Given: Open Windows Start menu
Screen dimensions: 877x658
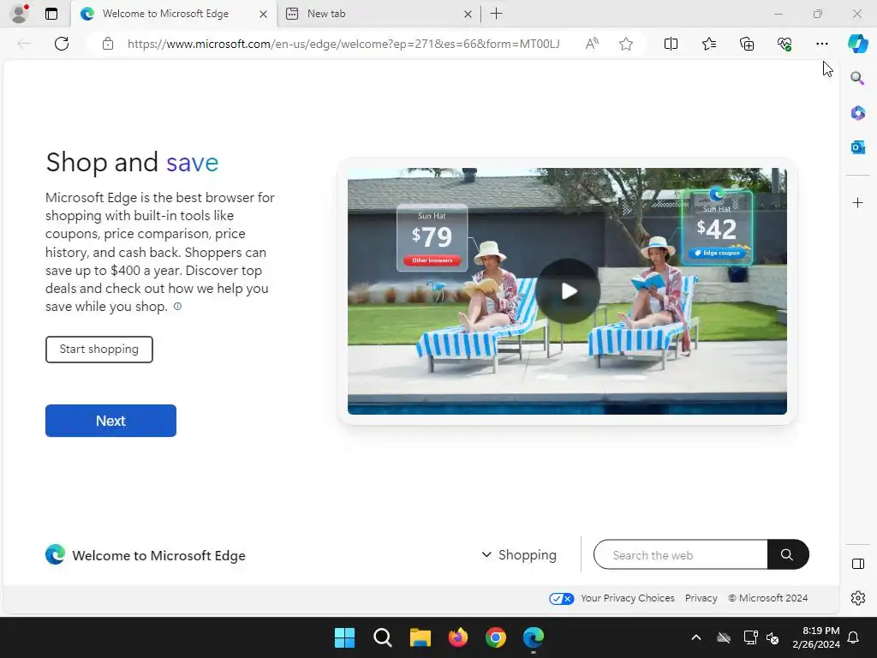Looking at the screenshot, I should click(x=344, y=637).
